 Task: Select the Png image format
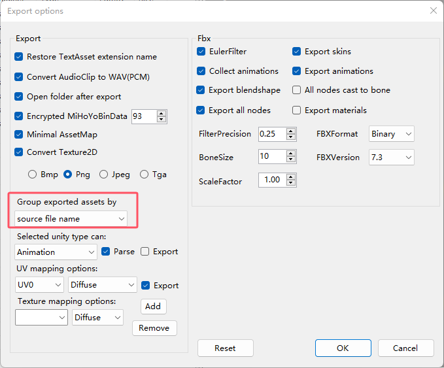click(x=67, y=175)
